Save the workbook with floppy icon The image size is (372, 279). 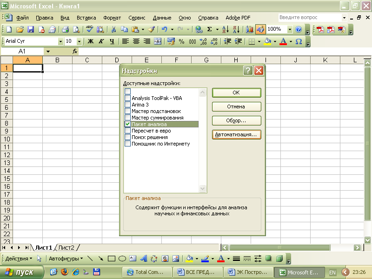31,29
